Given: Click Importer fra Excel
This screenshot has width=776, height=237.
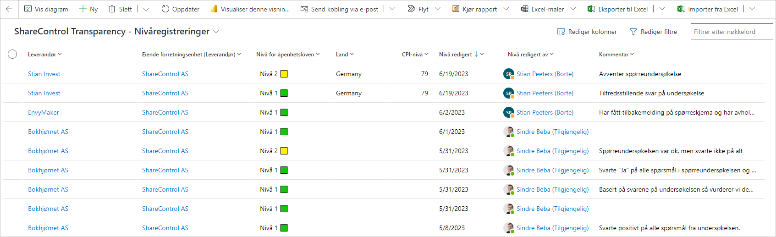Looking at the screenshot, I should pos(708,9).
